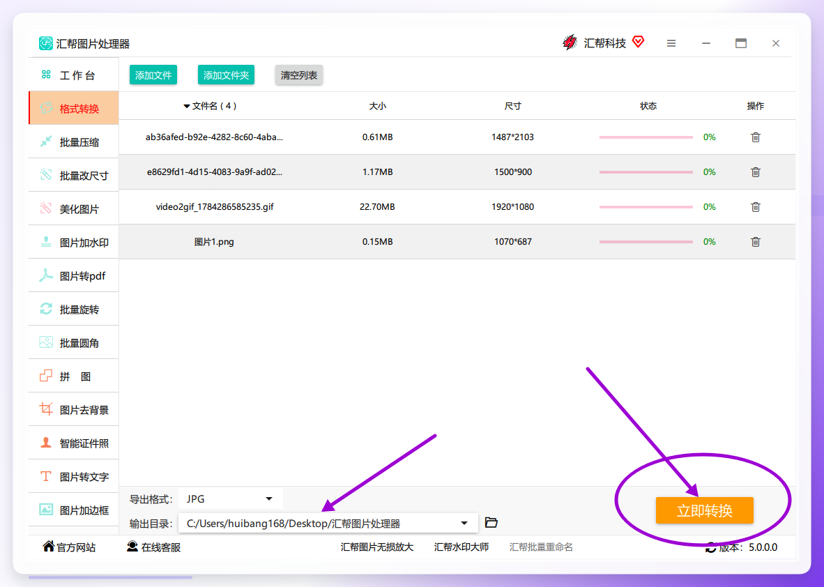Open the hamburger menu in title bar
This screenshot has height=587, width=824.
(671, 44)
